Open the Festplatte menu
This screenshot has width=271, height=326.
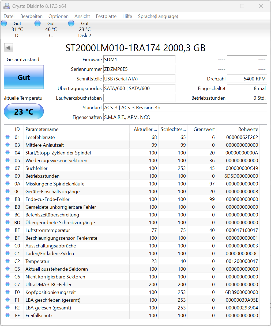pyautogui.click(x=106, y=16)
